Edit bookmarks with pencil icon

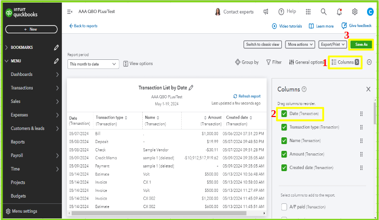pos(56,47)
